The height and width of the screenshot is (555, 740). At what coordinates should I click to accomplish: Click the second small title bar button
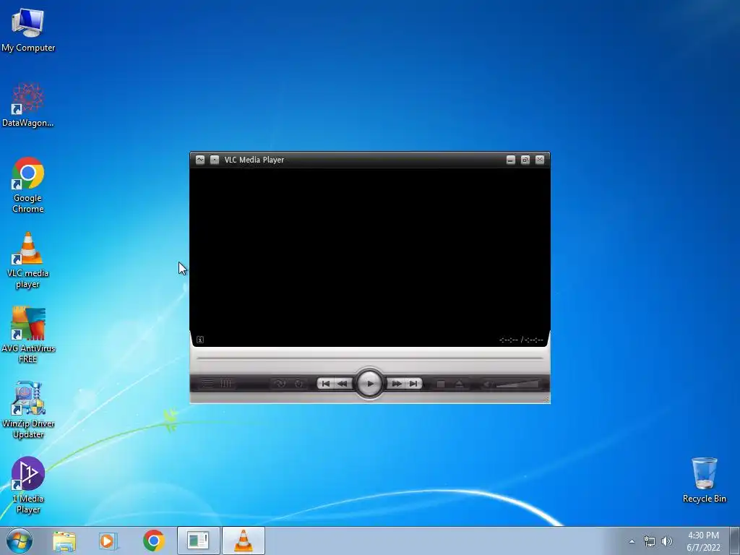pos(215,160)
